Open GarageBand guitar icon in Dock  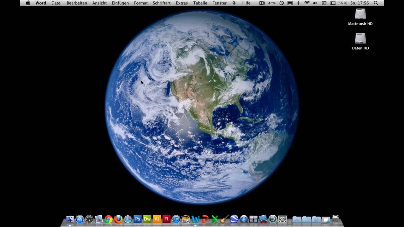[224, 219]
